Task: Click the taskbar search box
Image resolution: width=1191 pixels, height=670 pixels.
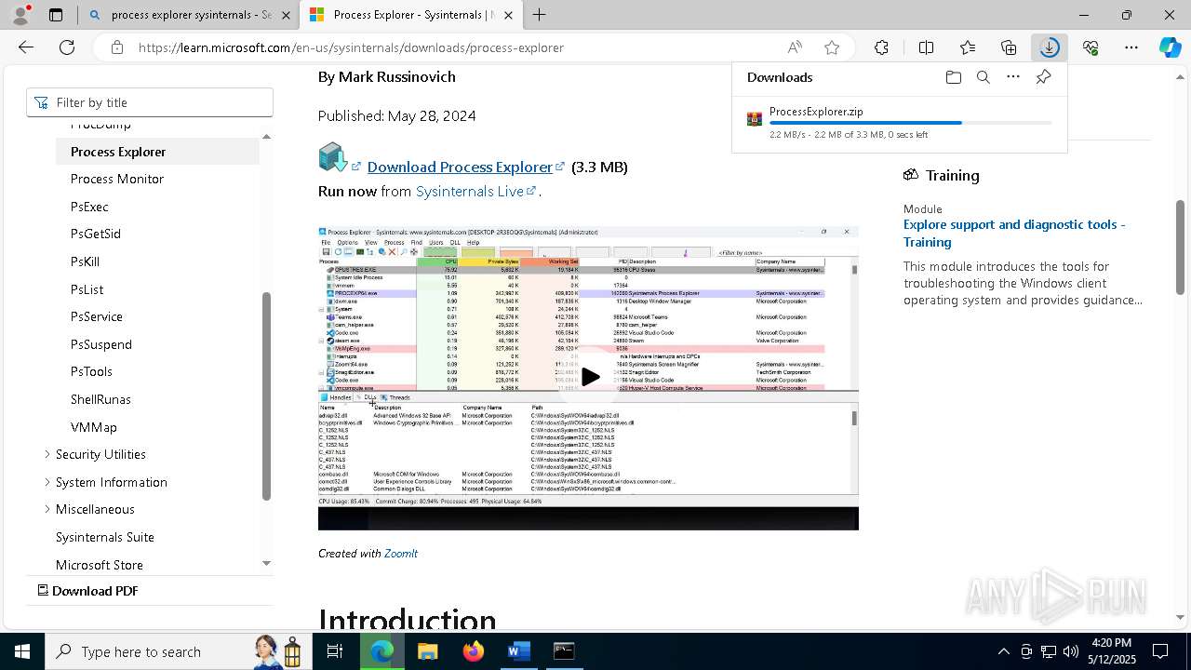Action: click(177, 651)
